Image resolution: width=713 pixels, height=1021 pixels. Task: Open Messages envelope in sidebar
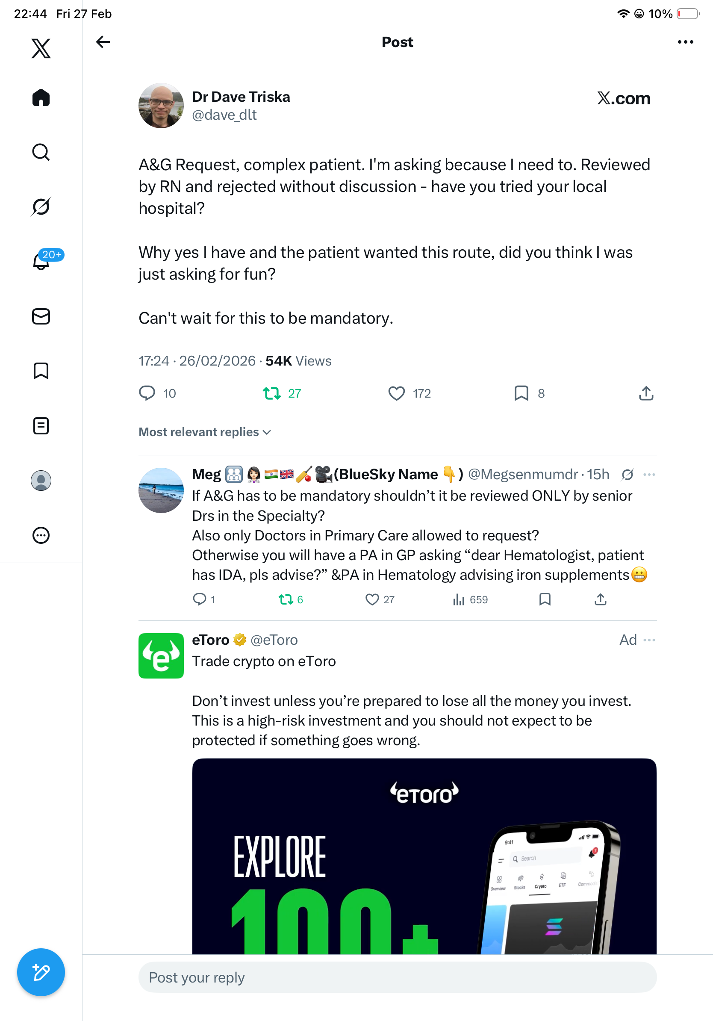click(41, 316)
